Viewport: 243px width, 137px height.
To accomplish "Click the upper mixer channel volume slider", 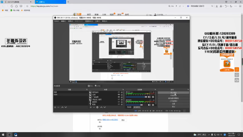I will coord(137,97).
